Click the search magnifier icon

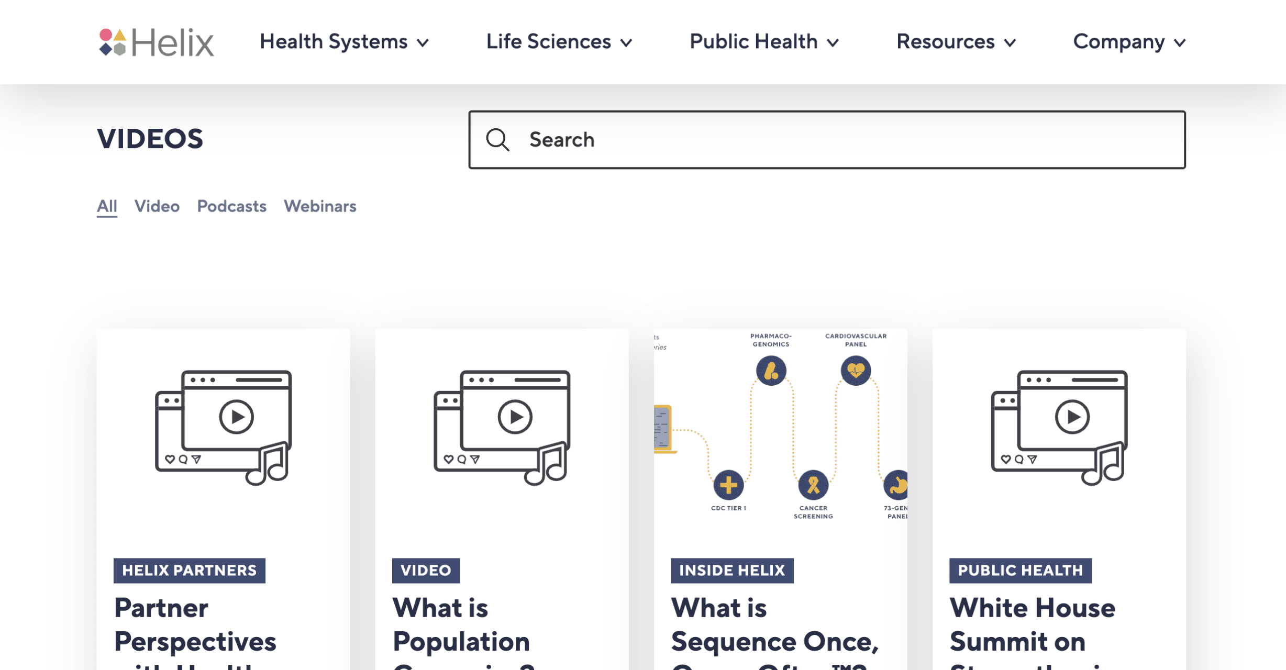(497, 140)
